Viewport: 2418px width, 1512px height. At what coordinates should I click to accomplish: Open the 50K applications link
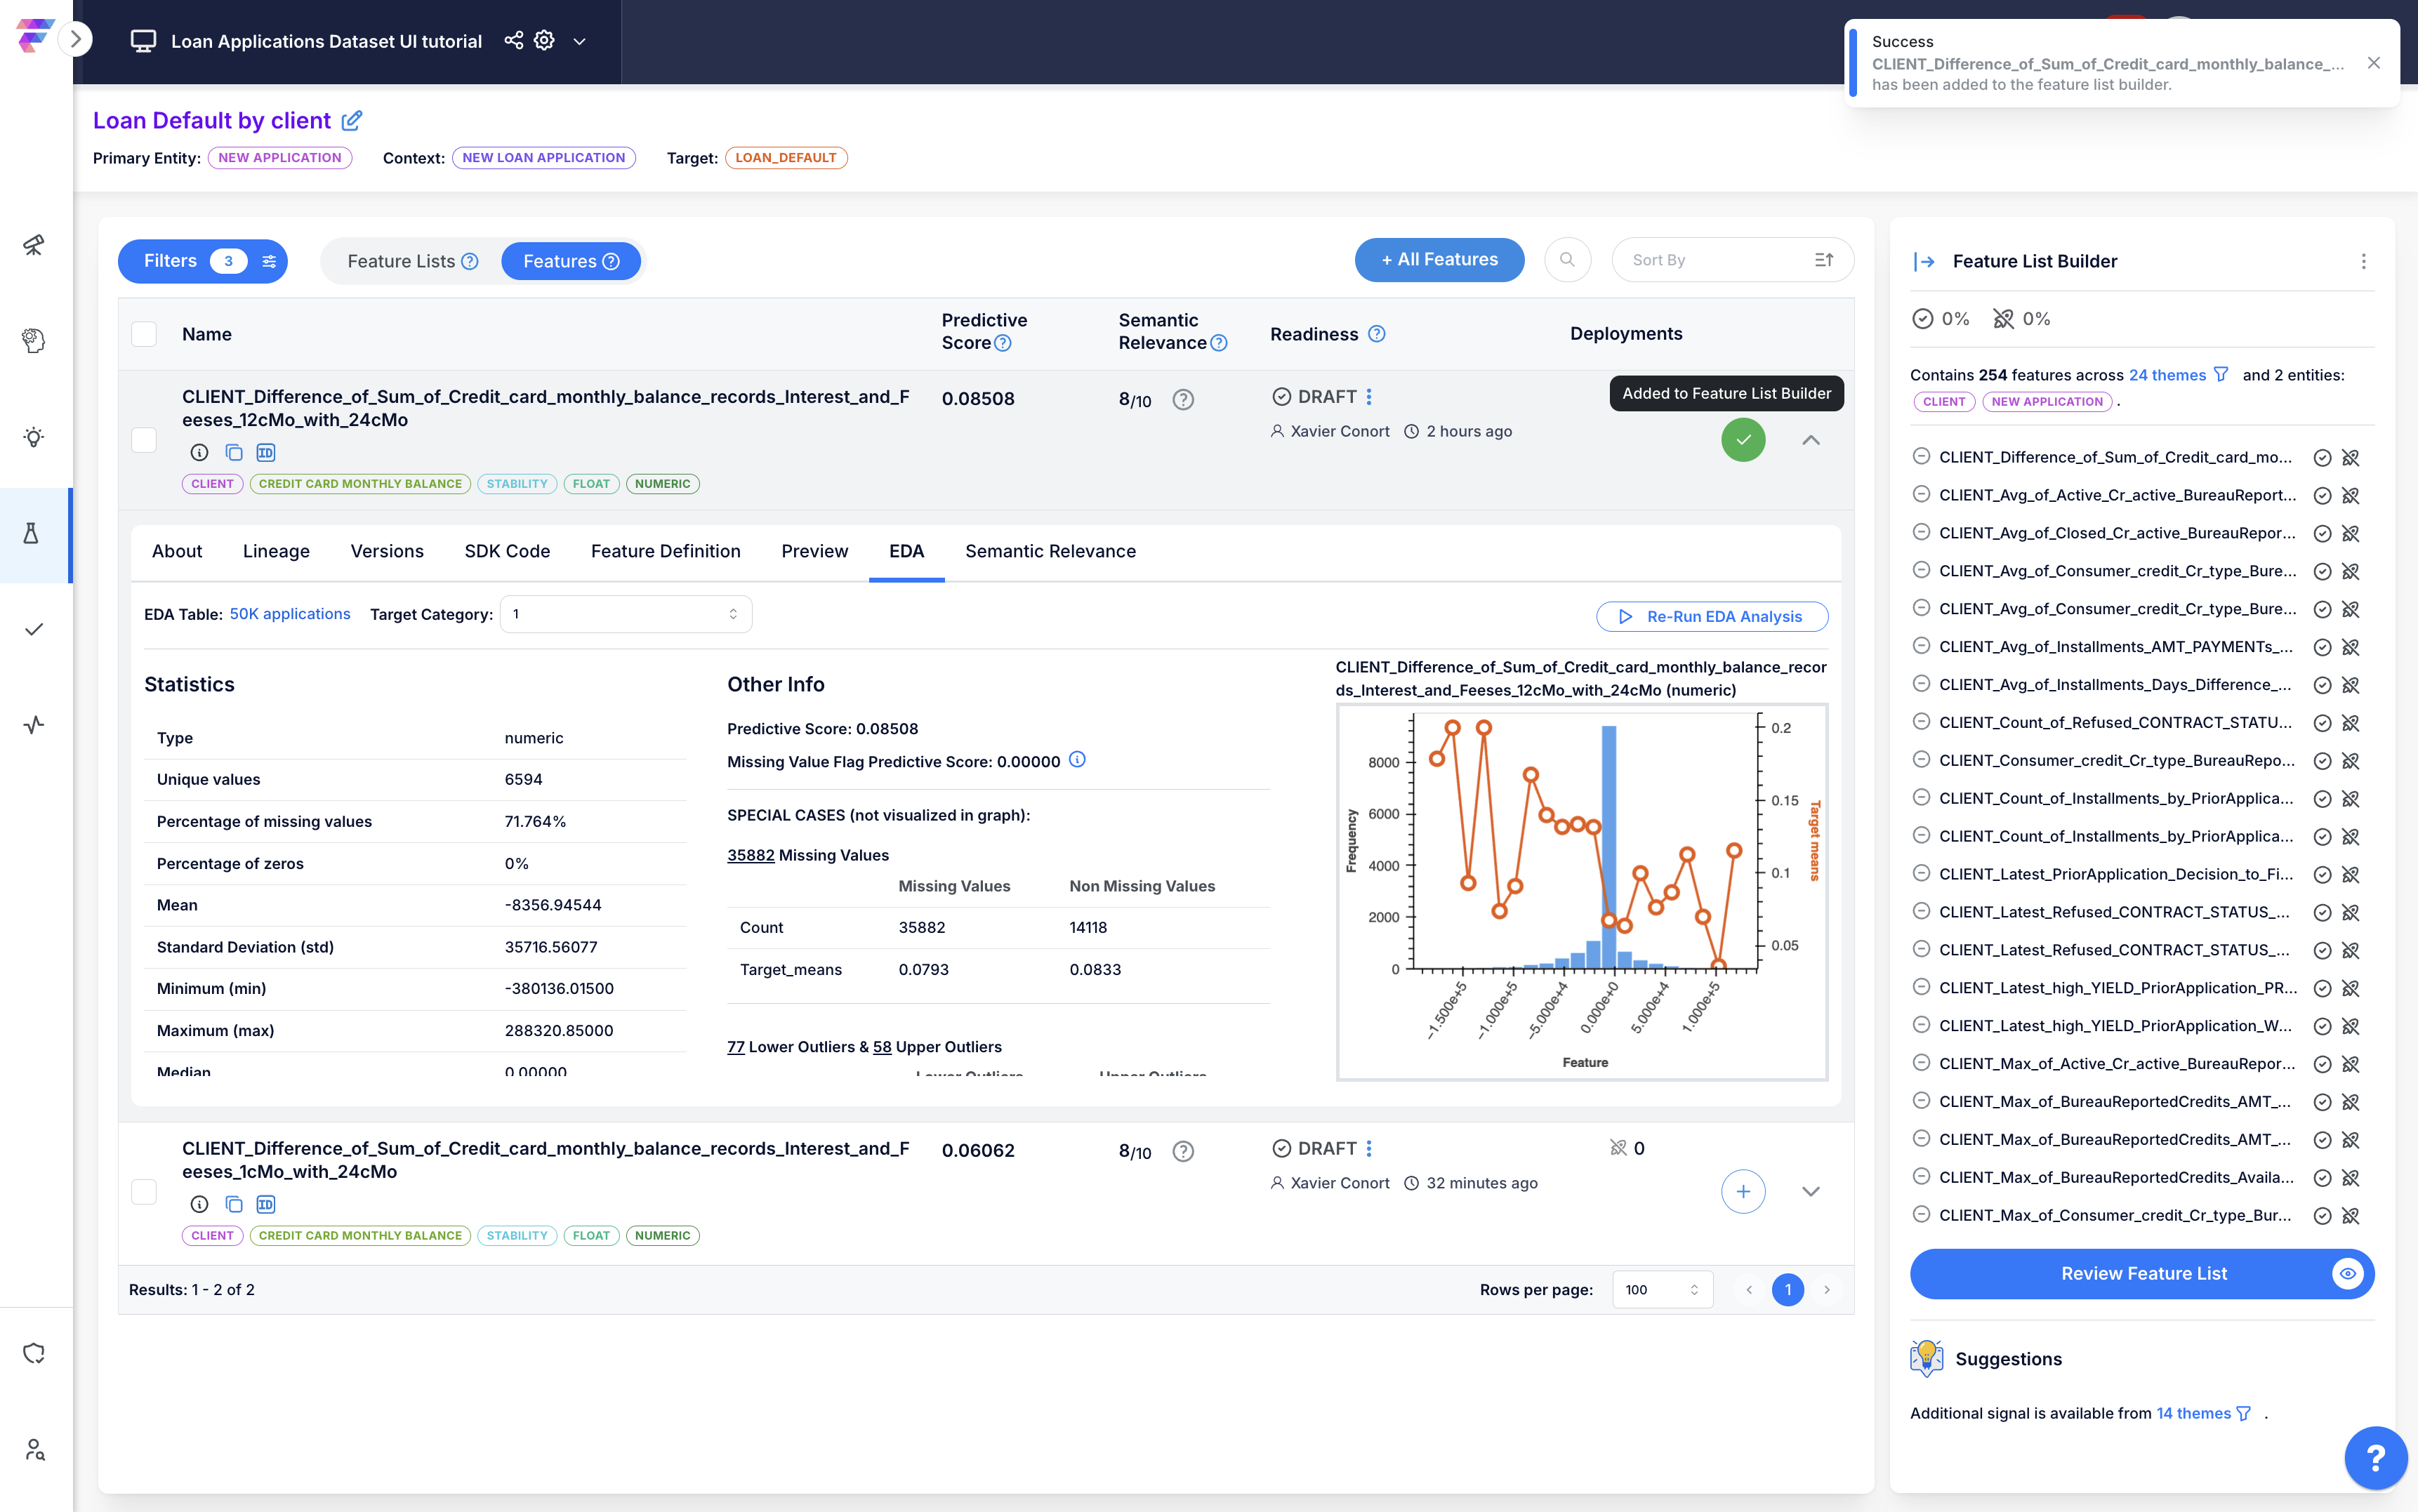290,614
